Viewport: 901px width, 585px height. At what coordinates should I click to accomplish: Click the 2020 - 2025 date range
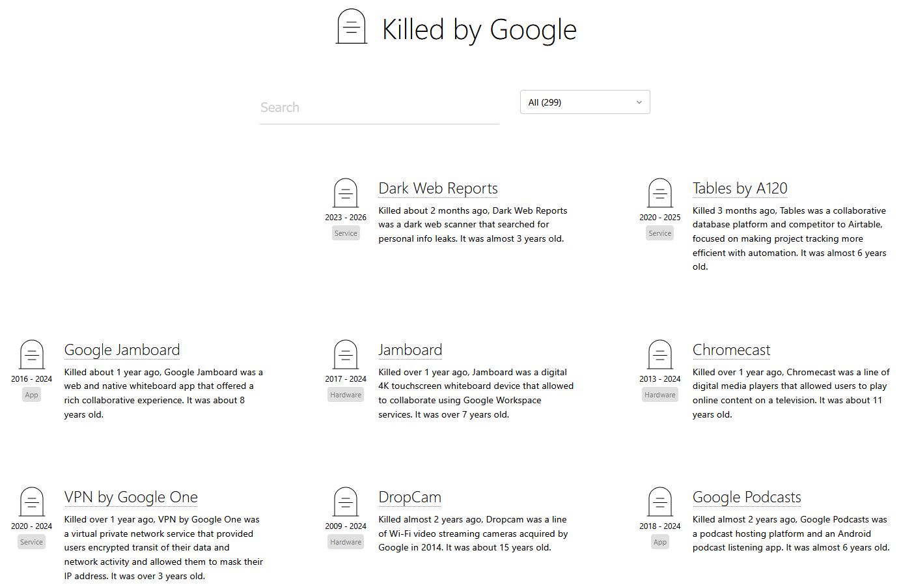tap(660, 218)
